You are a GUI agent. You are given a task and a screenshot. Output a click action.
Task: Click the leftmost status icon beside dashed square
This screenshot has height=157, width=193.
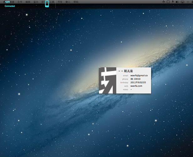(x=164, y=2)
